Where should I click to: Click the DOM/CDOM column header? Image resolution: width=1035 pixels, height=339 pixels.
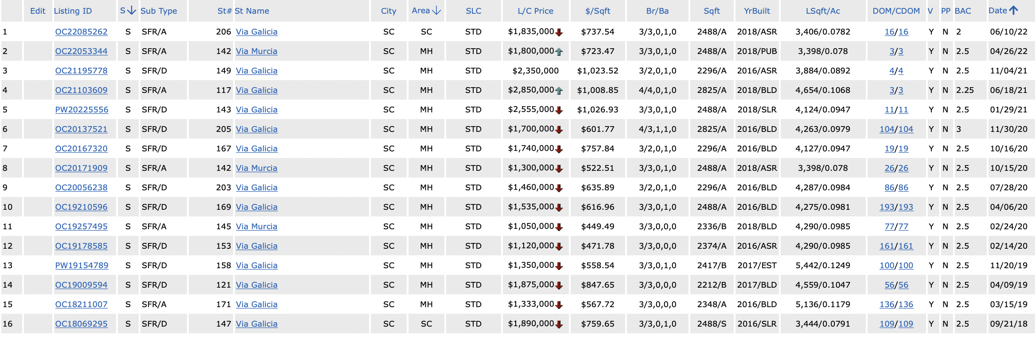point(896,11)
